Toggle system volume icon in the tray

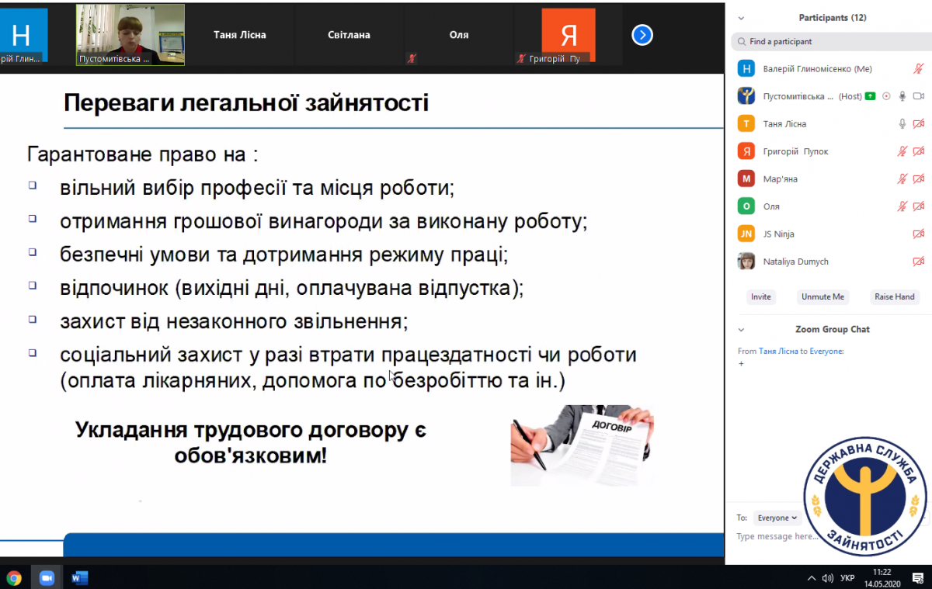click(x=827, y=578)
